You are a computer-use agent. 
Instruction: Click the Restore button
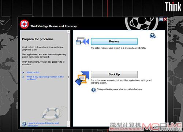coord(114,41)
